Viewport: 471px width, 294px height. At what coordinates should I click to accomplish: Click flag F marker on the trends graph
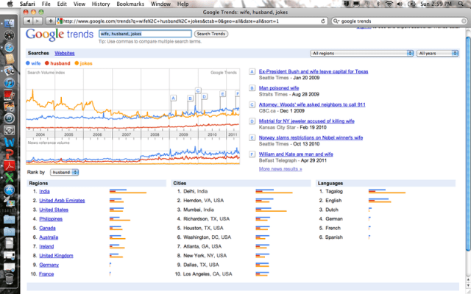coord(237,94)
